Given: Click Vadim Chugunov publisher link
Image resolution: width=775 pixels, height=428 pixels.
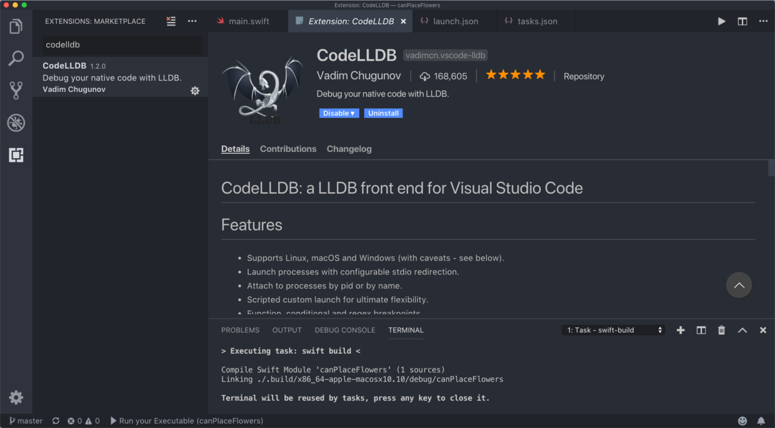Looking at the screenshot, I should pos(358,76).
